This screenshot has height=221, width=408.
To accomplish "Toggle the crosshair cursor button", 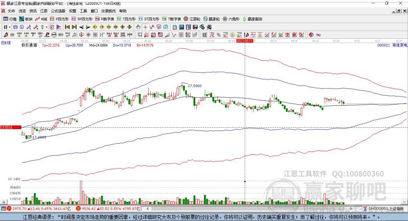I will tap(145, 27).
